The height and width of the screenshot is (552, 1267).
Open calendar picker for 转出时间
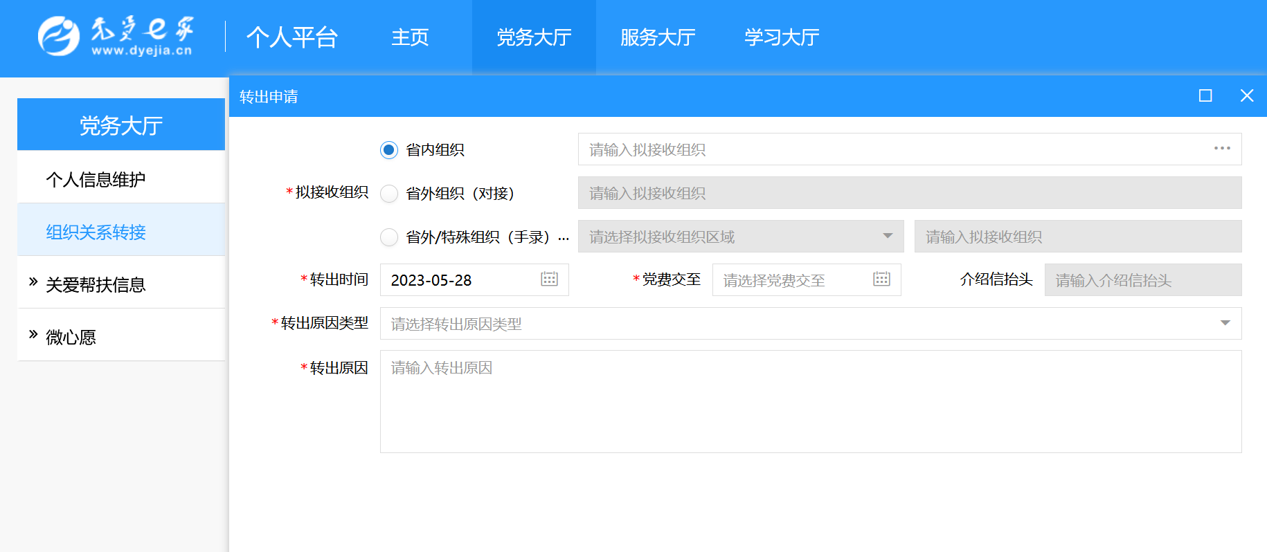tap(549, 279)
